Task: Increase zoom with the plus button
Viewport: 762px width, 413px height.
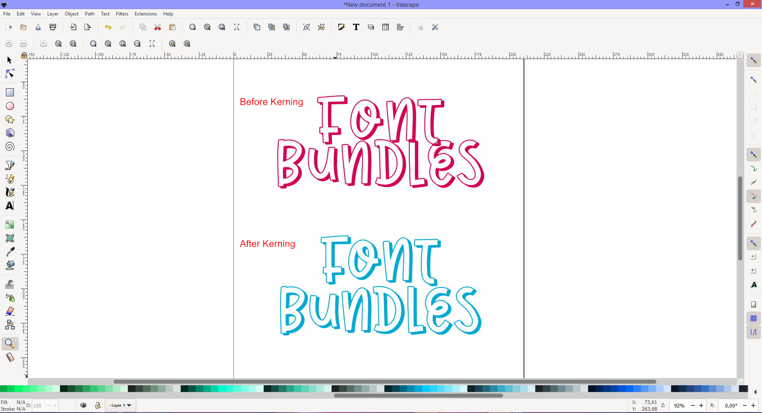Action: (701, 405)
